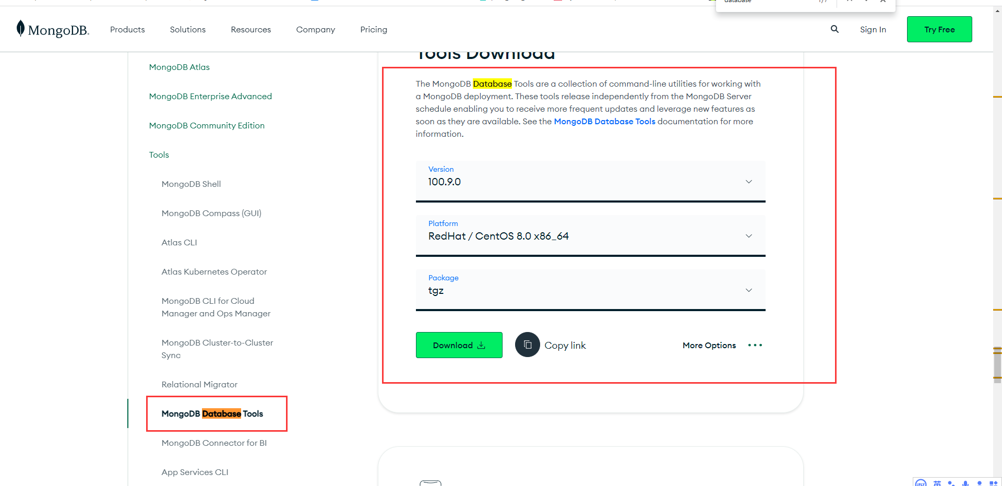This screenshot has height=486, width=1002.
Task: Open the Products menu
Action: coord(127,29)
